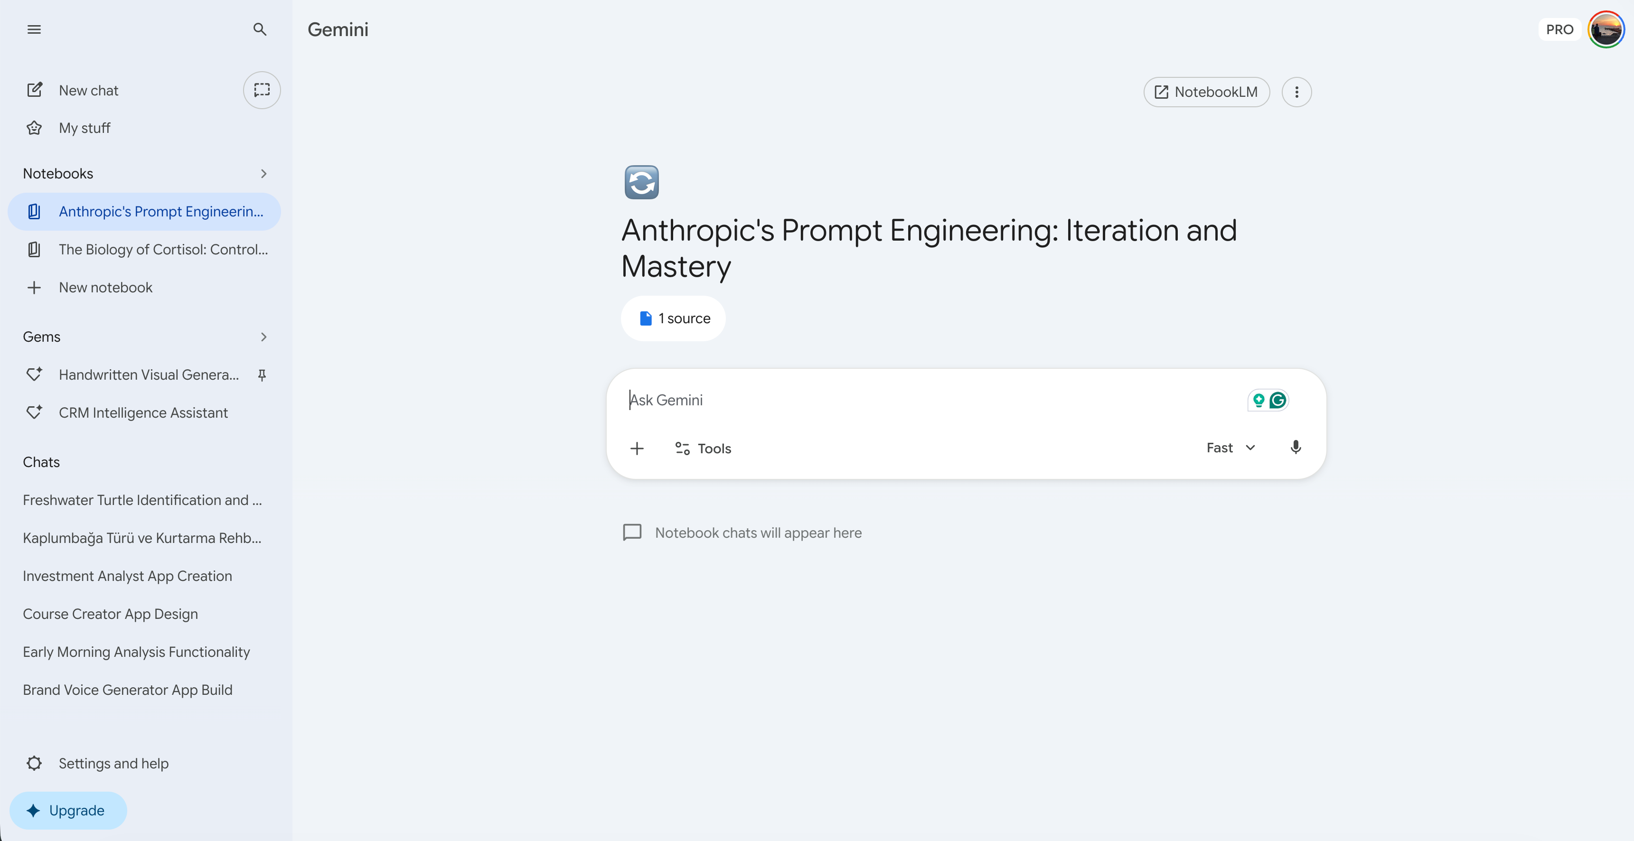The width and height of the screenshot is (1634, 841).
Task: Open Investment Analyst App Creation chat
Action: [128, 576]
